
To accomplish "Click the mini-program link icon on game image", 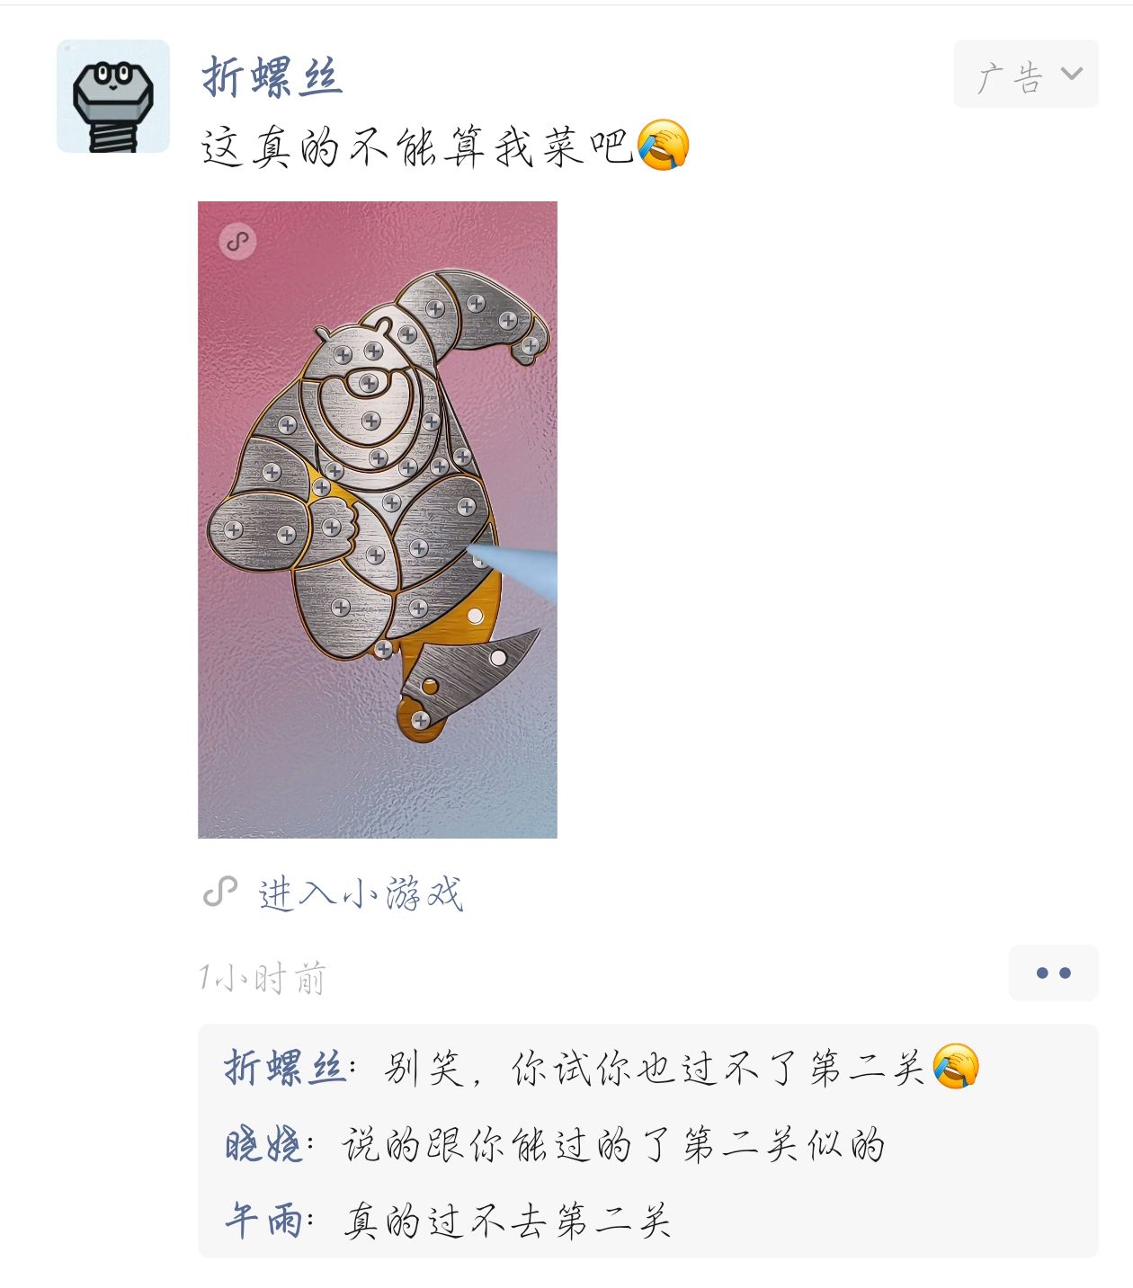I will coord(237,241).
